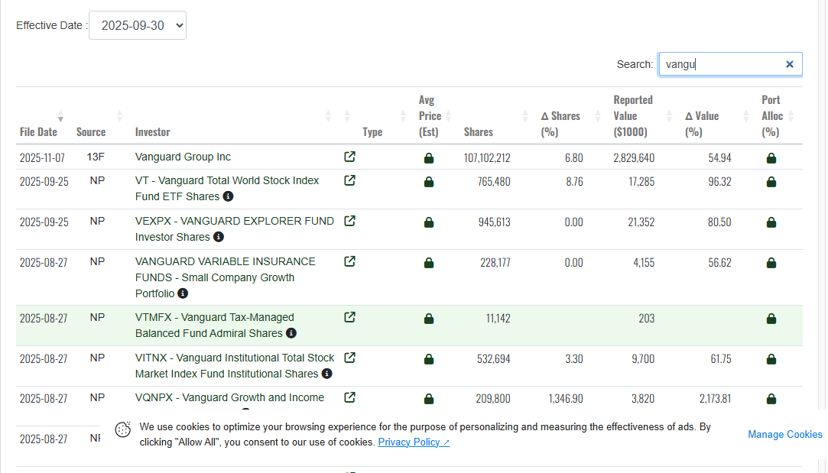Open Vanguard Group Inc external link icon

(x=349, y=157)
